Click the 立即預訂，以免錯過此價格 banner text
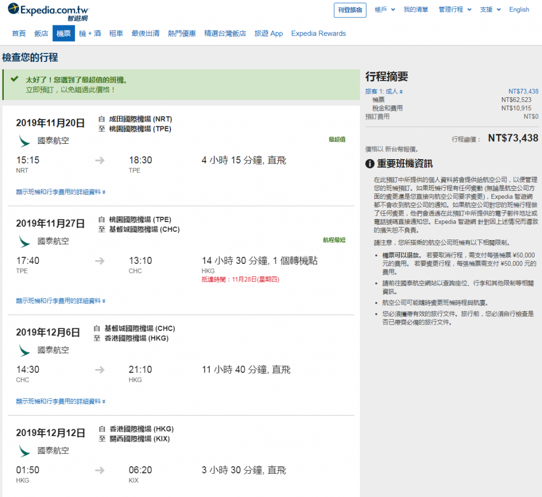 [70, 90]
